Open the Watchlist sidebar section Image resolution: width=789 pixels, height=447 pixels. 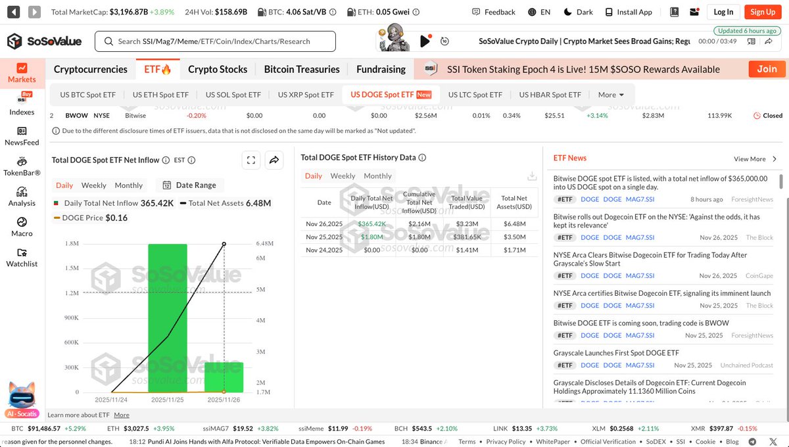pos(22,259)
